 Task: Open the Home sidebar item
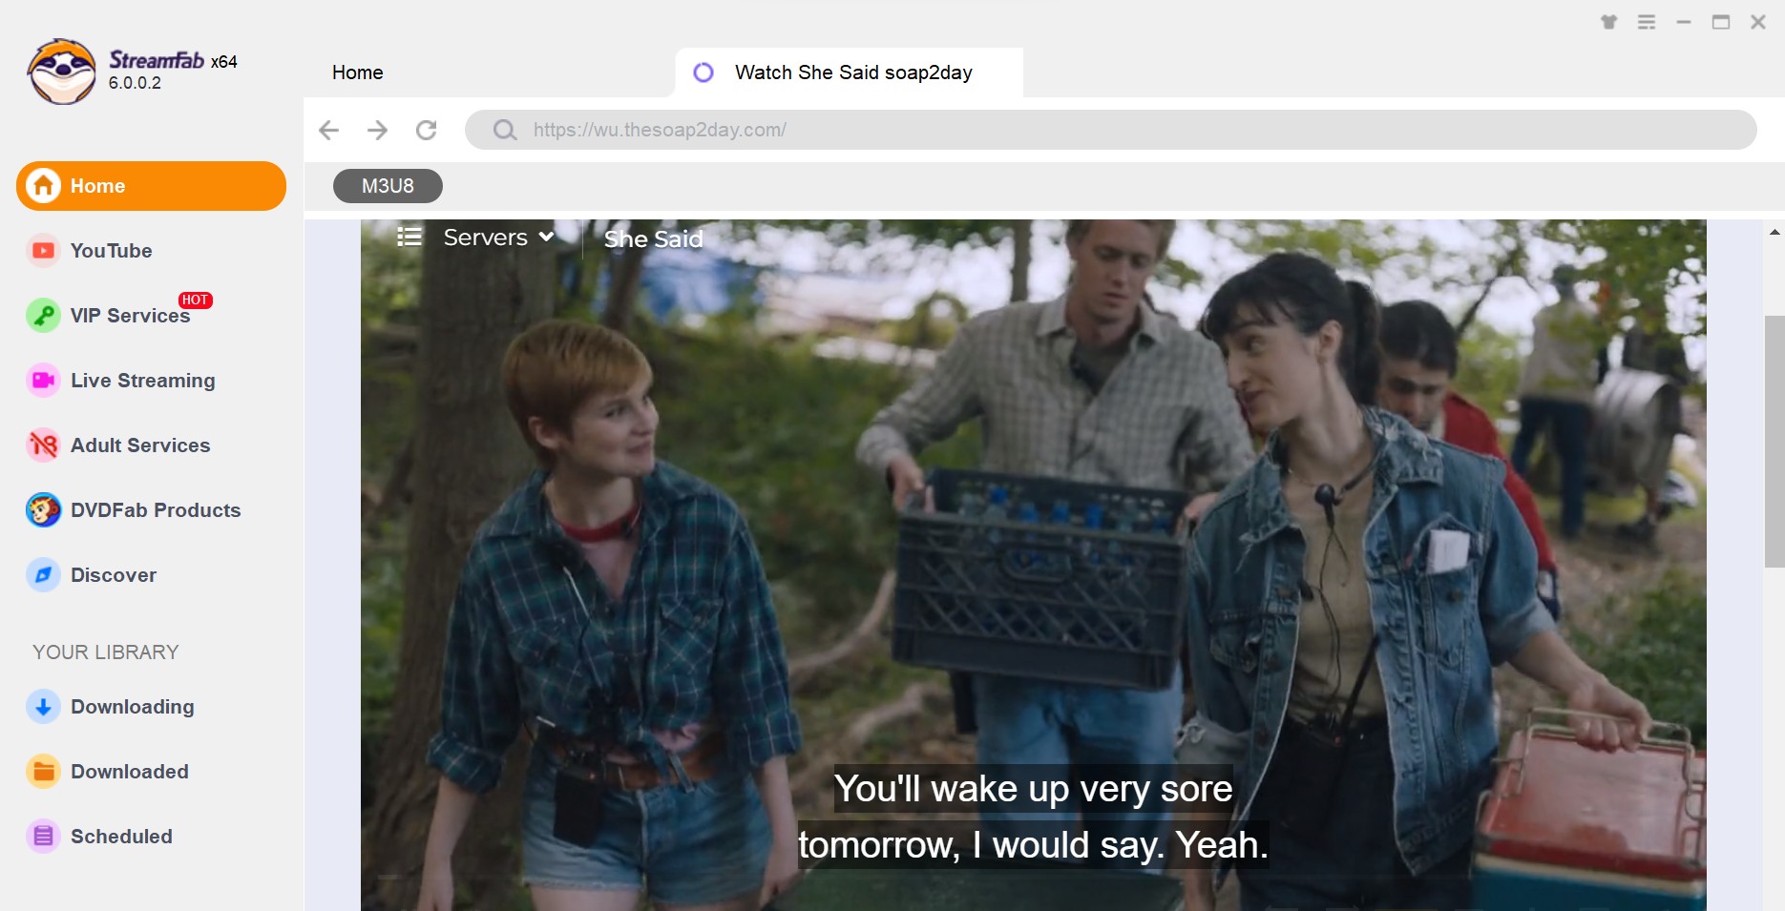[151, 186]
